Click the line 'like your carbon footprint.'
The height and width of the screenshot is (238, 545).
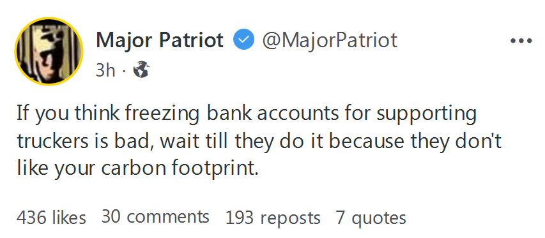point(138,168)
